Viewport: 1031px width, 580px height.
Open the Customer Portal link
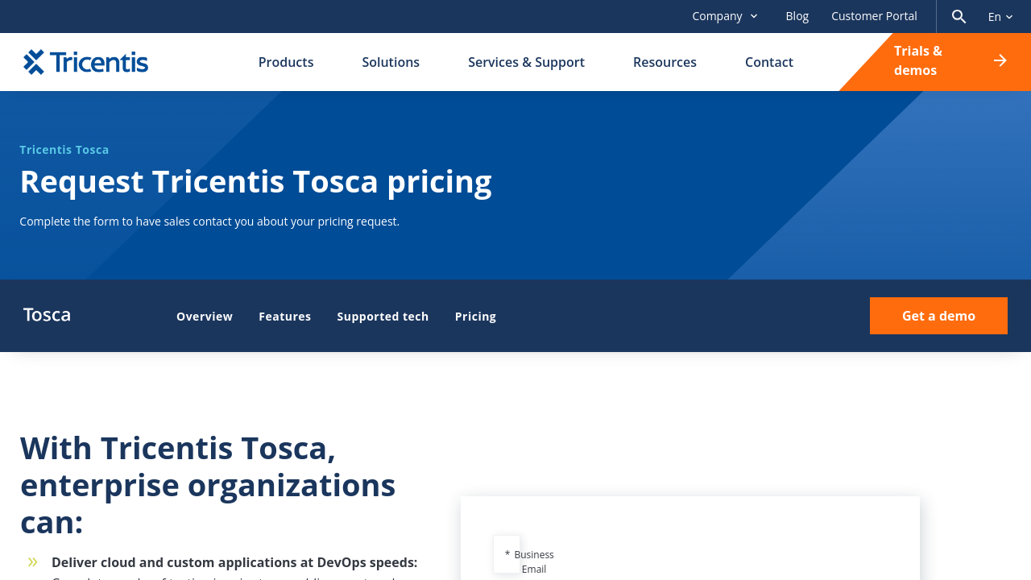(x=874, y=16)
